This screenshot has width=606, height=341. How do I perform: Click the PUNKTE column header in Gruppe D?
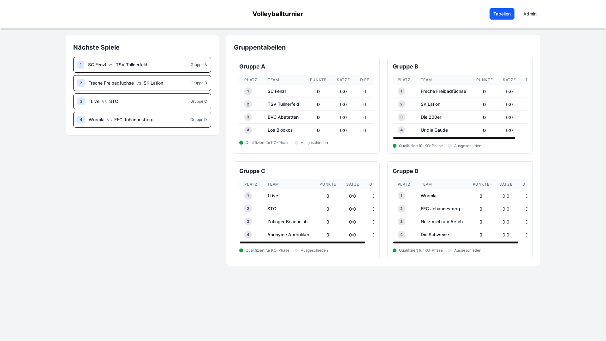pos(481,184)
